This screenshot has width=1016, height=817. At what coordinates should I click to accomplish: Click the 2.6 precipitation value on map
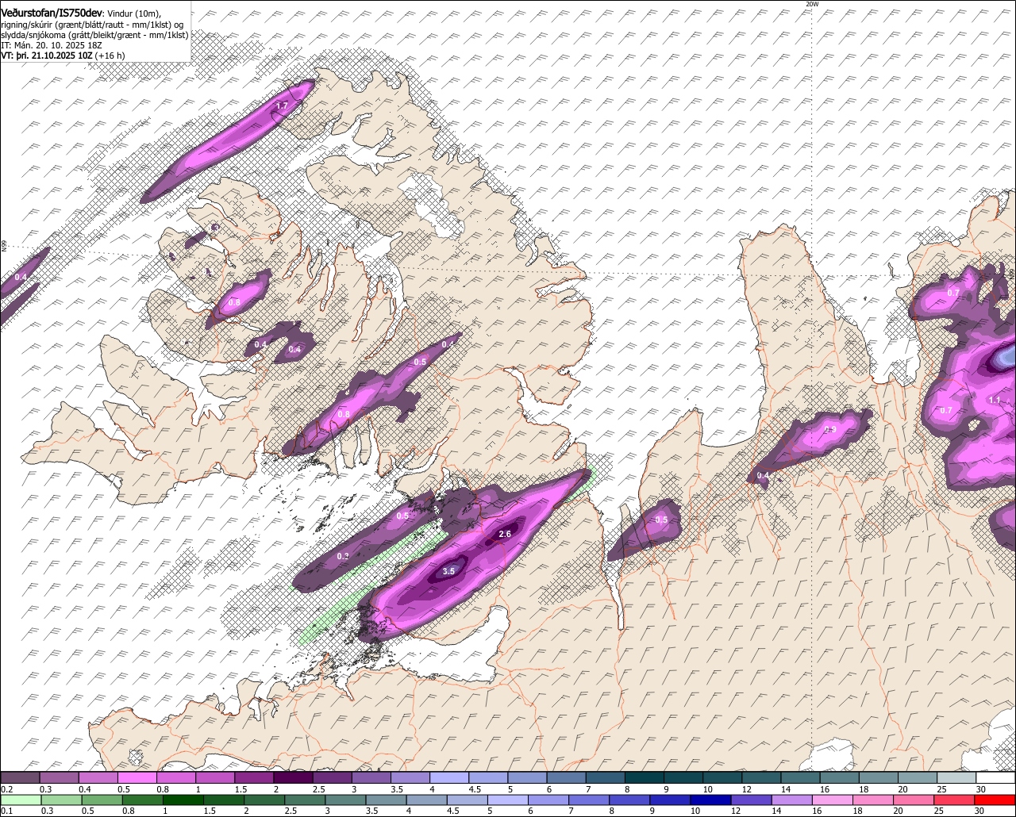click(505, 534)
